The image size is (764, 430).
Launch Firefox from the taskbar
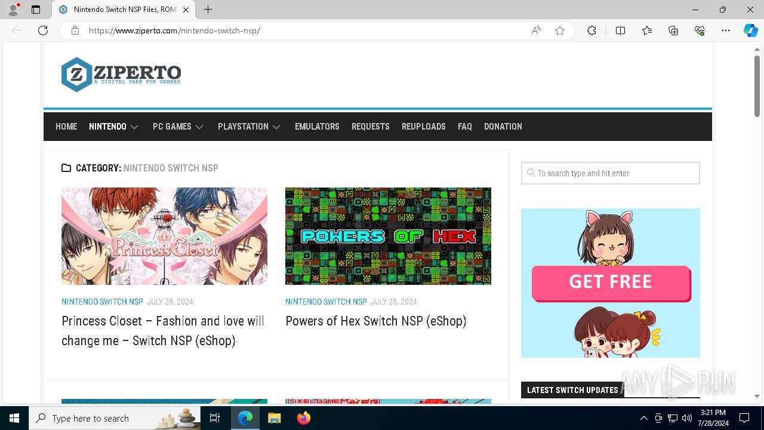click(x=303, y=418)
